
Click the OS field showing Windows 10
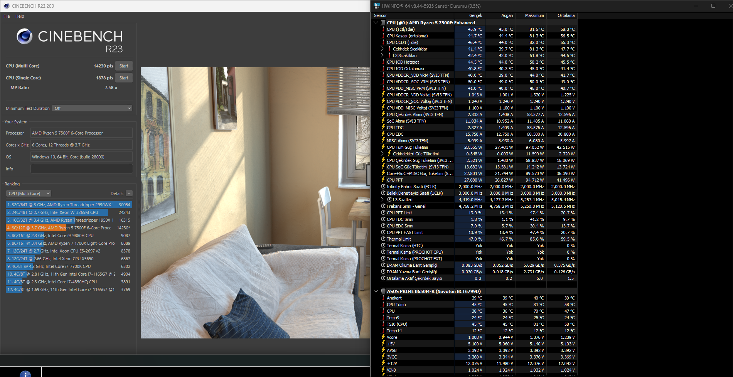pos(82,157)
